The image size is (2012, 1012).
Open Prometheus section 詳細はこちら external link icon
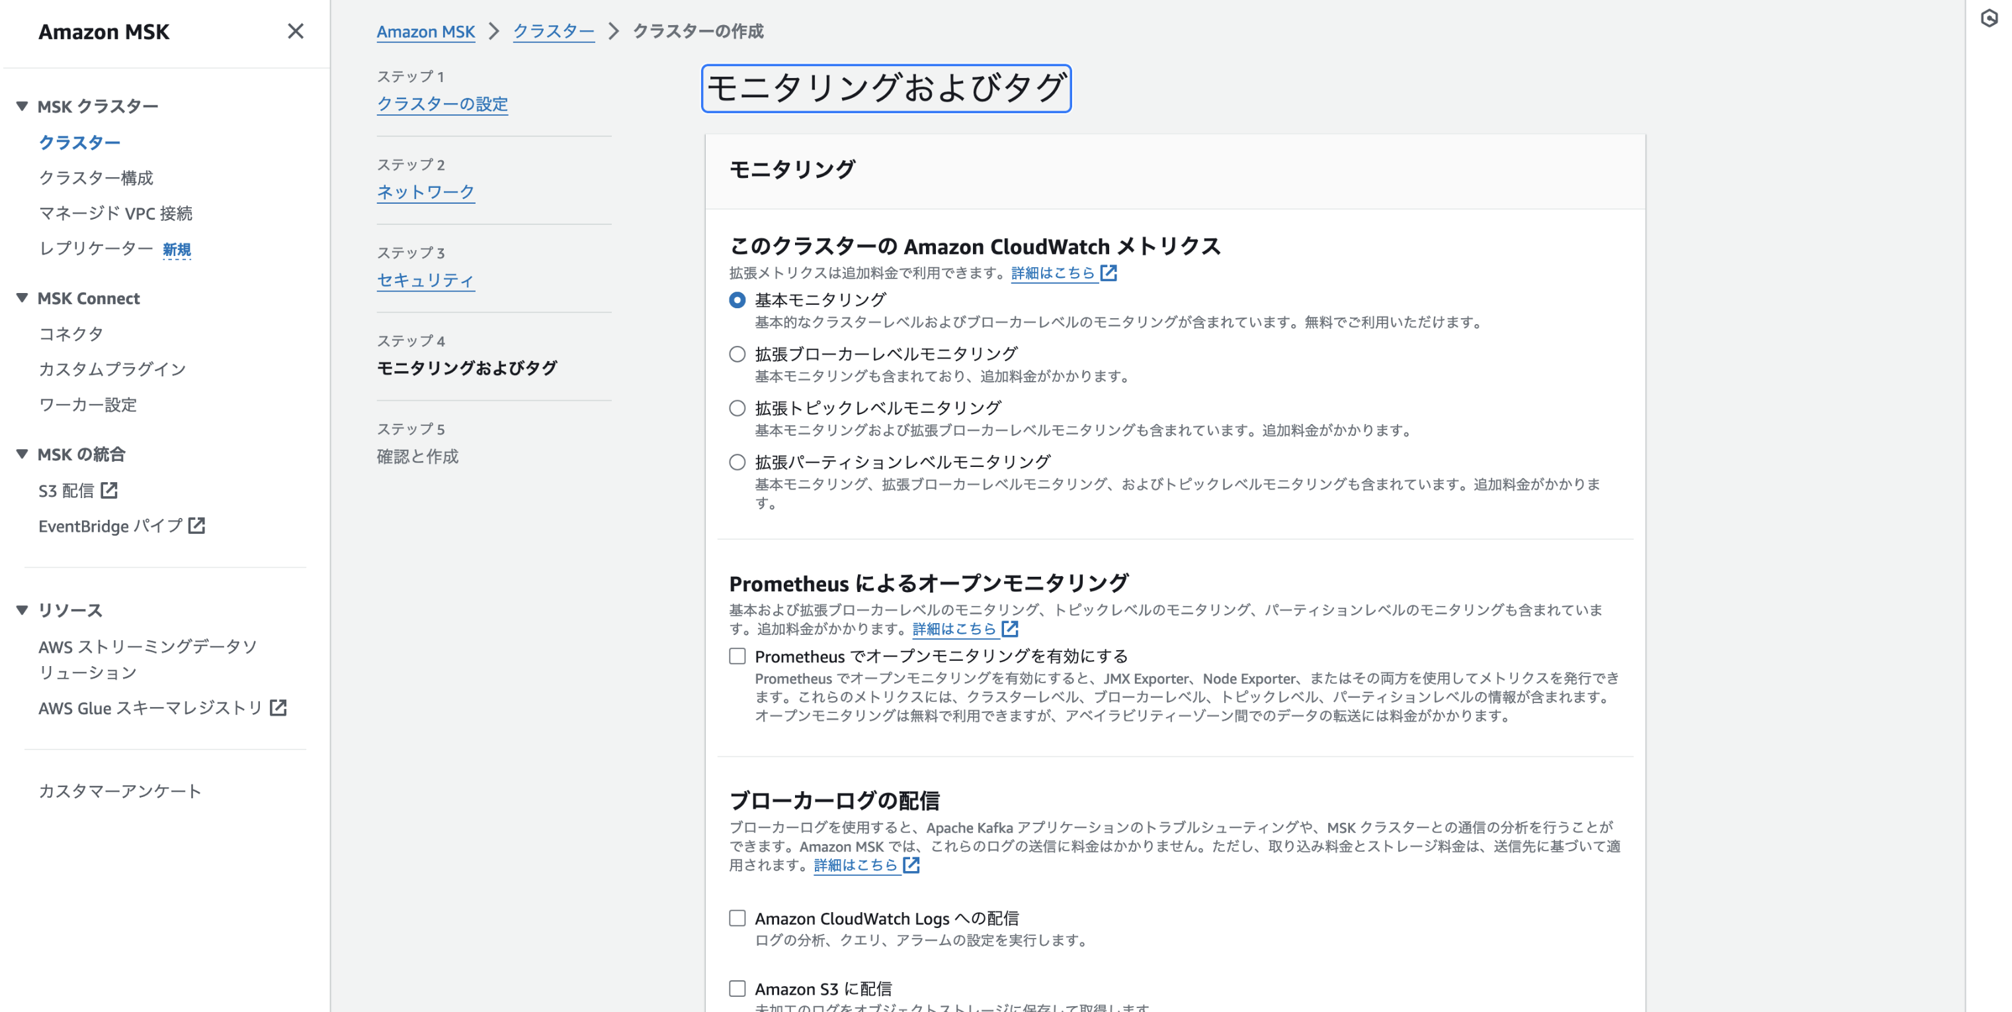click(1010, 628)
